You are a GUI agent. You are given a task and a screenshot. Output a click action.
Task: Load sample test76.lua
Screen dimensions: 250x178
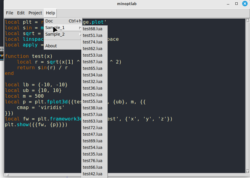click(x=94, y=161)
